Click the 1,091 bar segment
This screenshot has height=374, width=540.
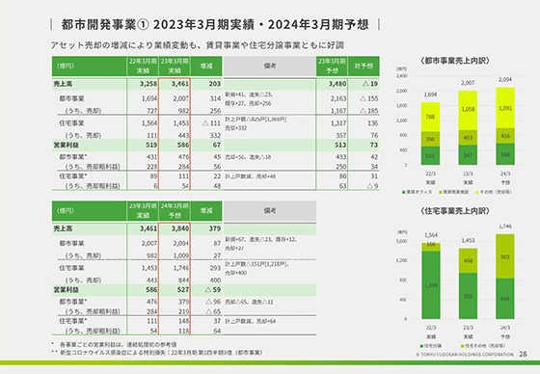(x=505, y=108)
